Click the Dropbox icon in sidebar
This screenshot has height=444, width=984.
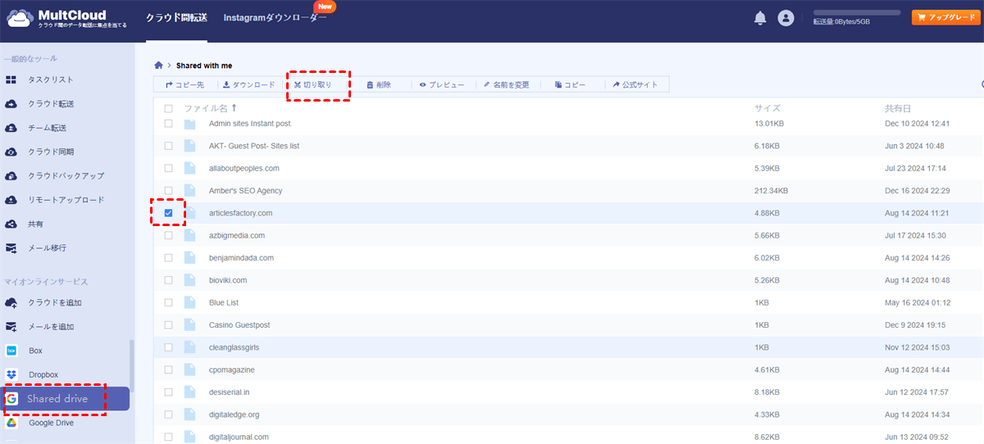pos(11,374)
